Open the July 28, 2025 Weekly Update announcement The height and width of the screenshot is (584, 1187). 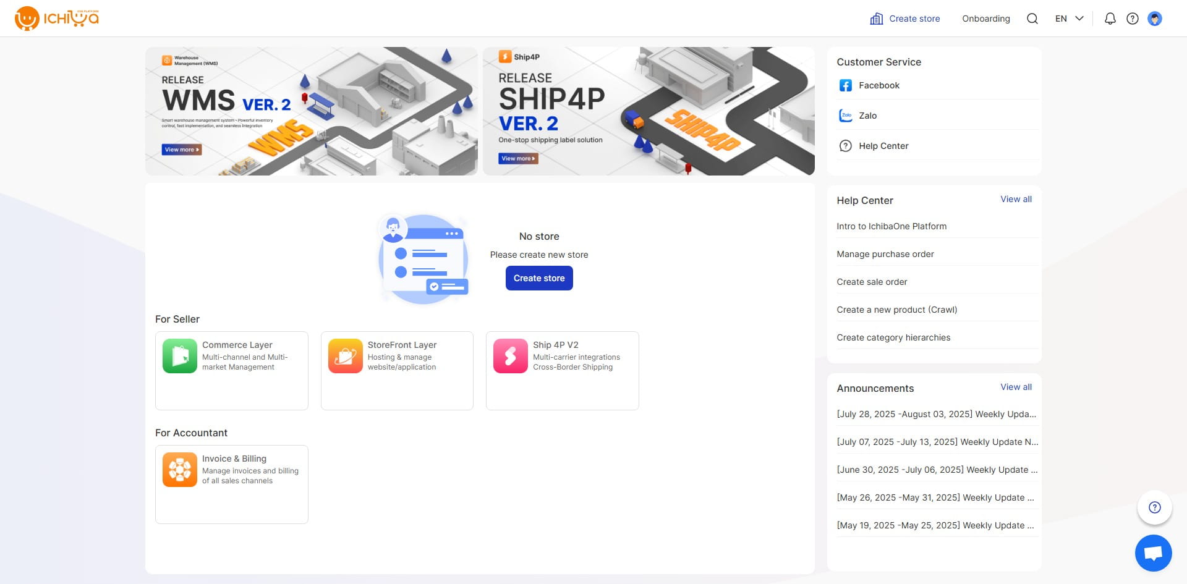point(937,414)
